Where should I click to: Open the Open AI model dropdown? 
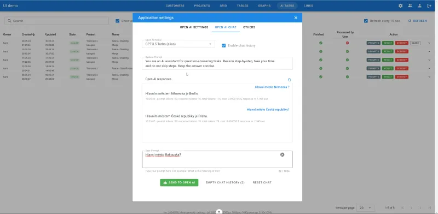pyautogui.click(x=178, y=44)
